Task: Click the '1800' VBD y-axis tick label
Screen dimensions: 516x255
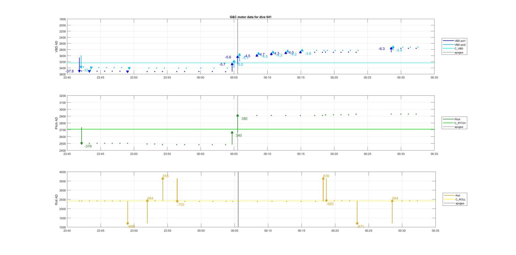Action: (63, 19)
